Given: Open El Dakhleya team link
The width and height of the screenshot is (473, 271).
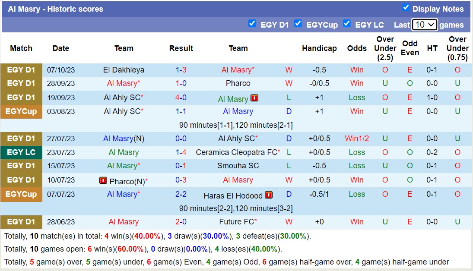Looking at the screenshot, I should click(x=124, y=70).
